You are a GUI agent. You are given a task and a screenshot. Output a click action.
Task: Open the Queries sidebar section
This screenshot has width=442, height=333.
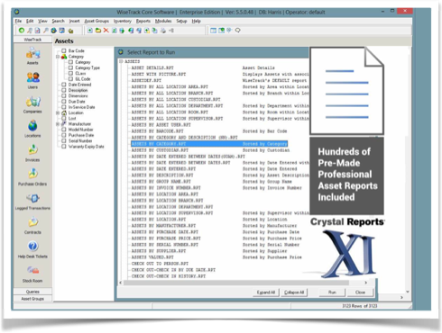click(32, 292)
